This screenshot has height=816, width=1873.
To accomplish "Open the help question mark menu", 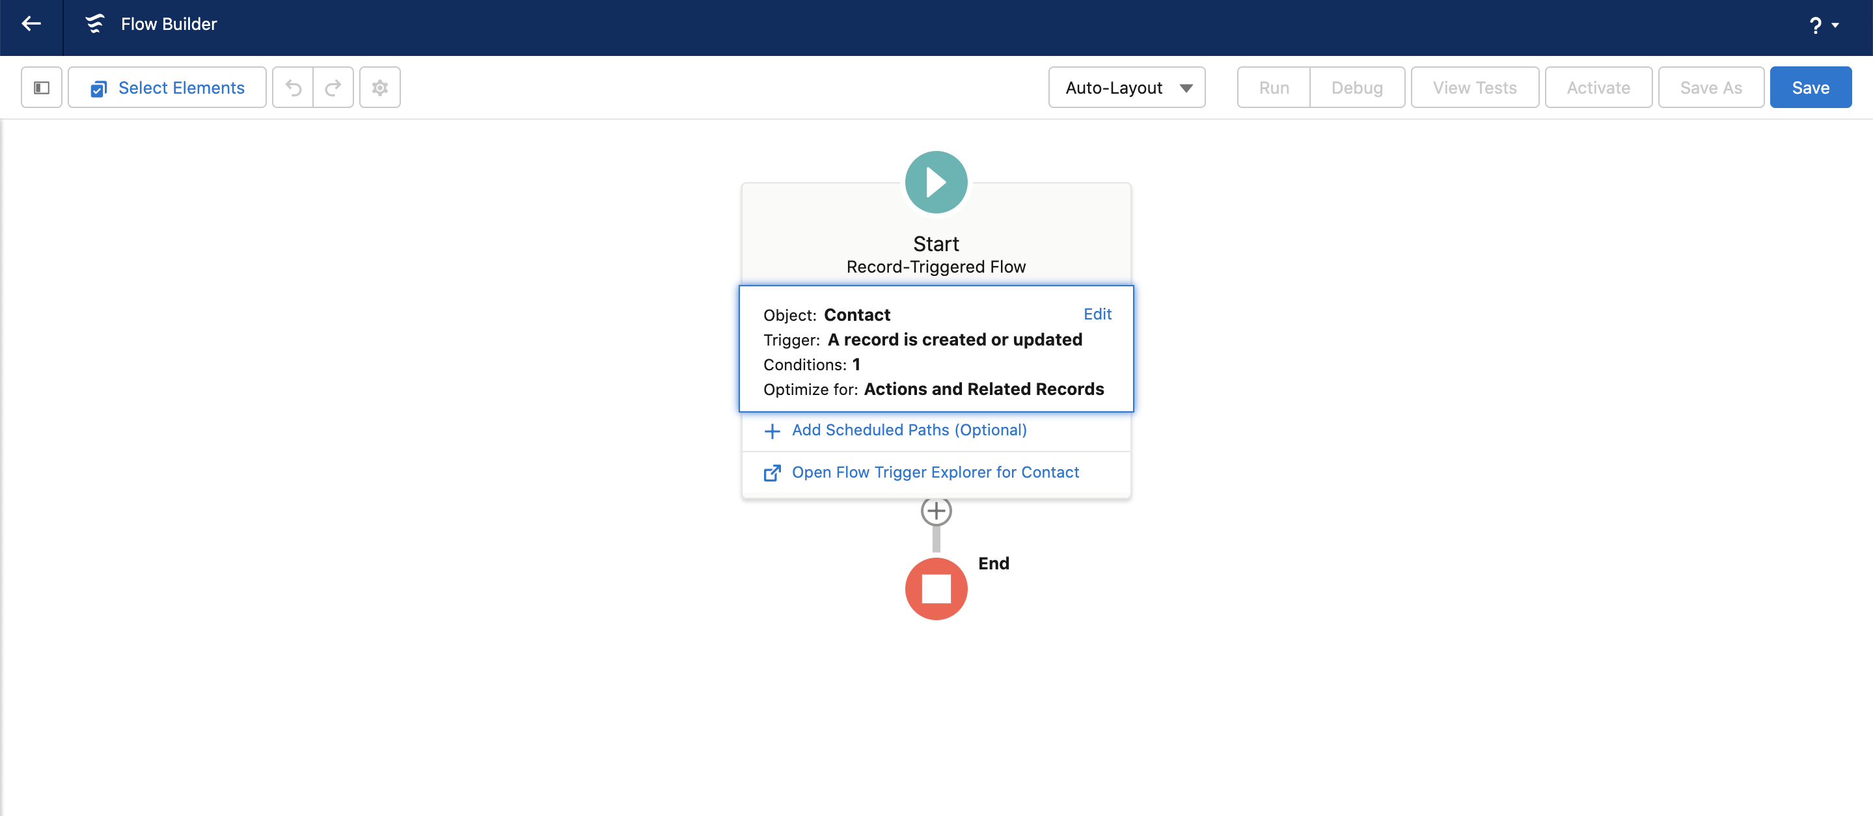I will click(x=1824, y=25).
